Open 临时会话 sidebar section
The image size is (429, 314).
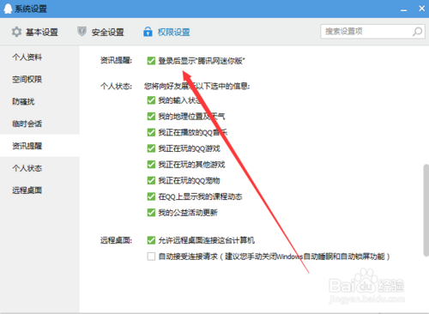39,124
